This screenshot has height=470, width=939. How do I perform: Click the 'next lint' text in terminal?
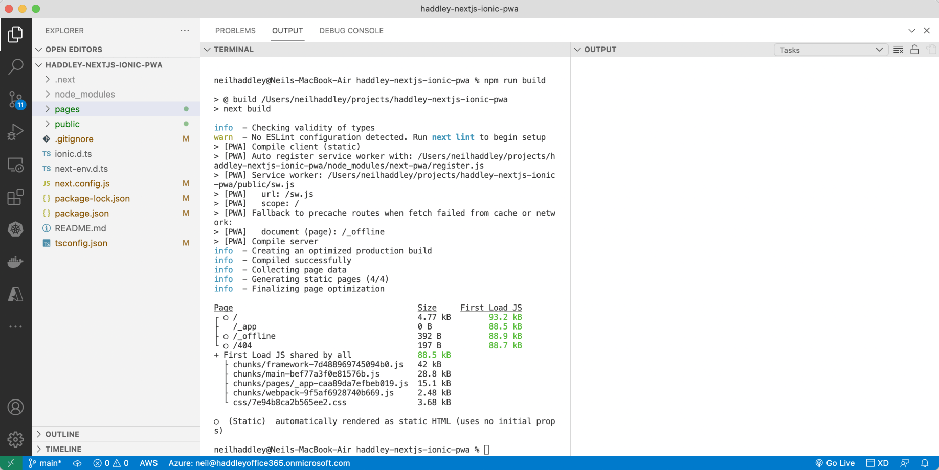[453, 137]
